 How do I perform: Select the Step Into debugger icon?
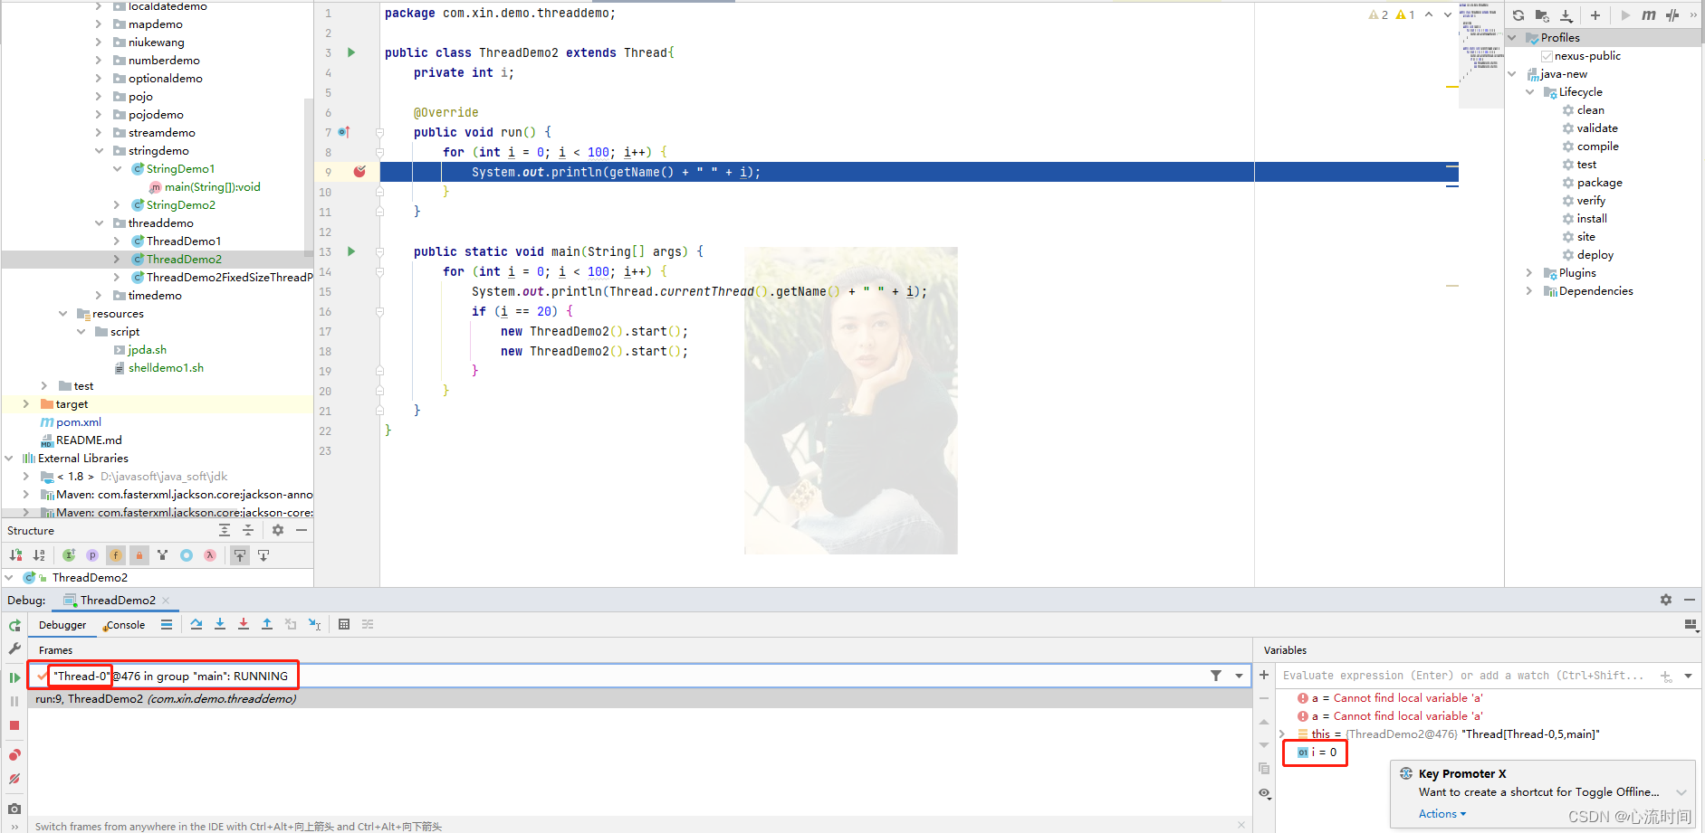pyautogui.click(x=220, y=624)
